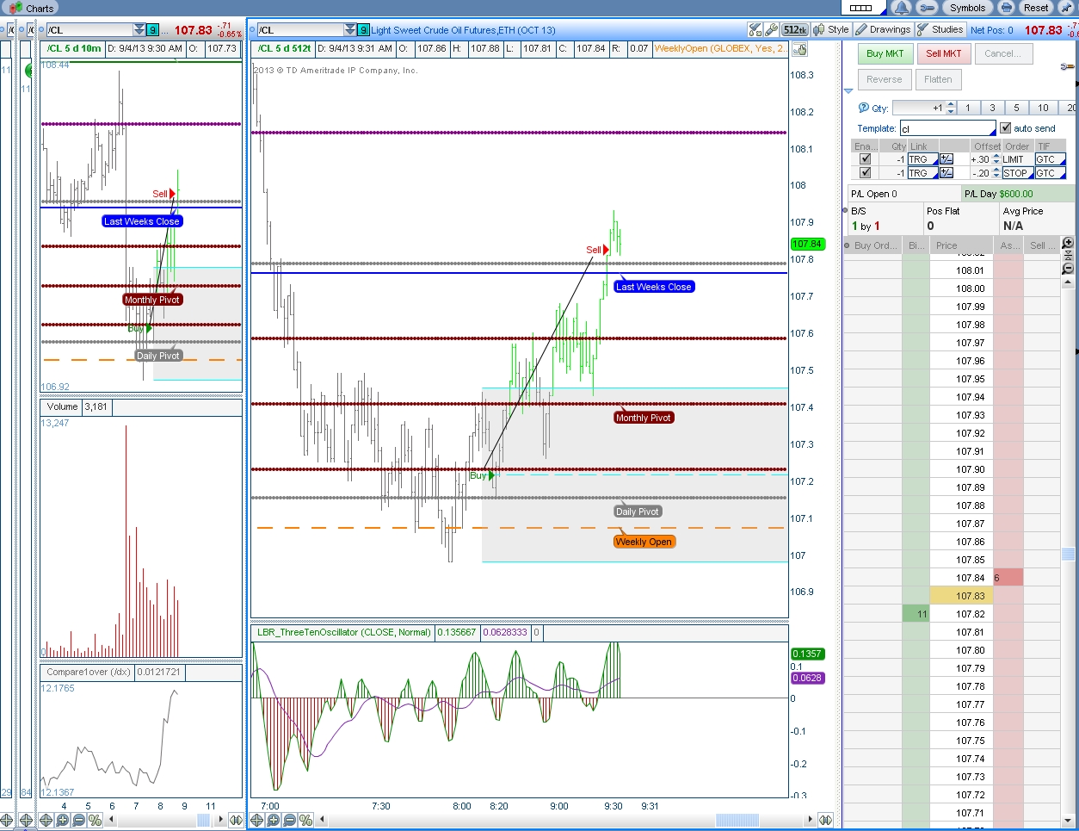
Task: Click the zoom-in magnifier below the main chart
Action: tap(273, 820)
